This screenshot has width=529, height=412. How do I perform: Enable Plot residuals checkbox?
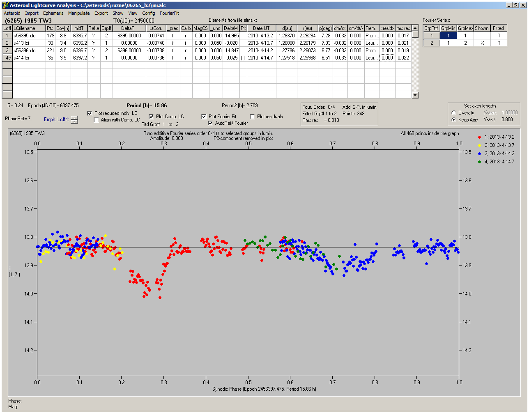coord(252,117)
